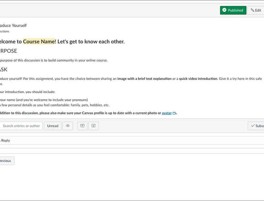The height and width of the screenshot is (201, 264).
Task: Click the TASK heading
Action: 3,69
